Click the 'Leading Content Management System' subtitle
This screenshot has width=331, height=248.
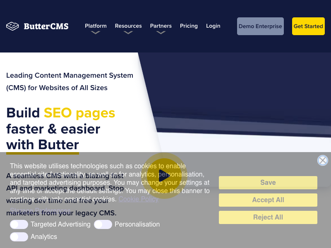[x=70, y=75]
